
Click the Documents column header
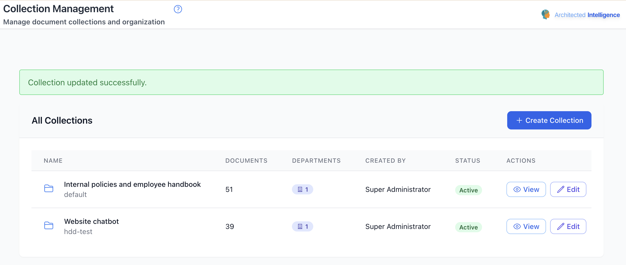click(246, 161)
